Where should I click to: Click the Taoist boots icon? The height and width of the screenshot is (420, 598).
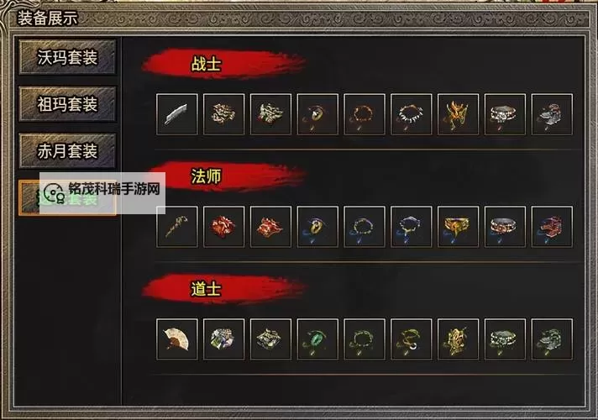click(552, 339)
